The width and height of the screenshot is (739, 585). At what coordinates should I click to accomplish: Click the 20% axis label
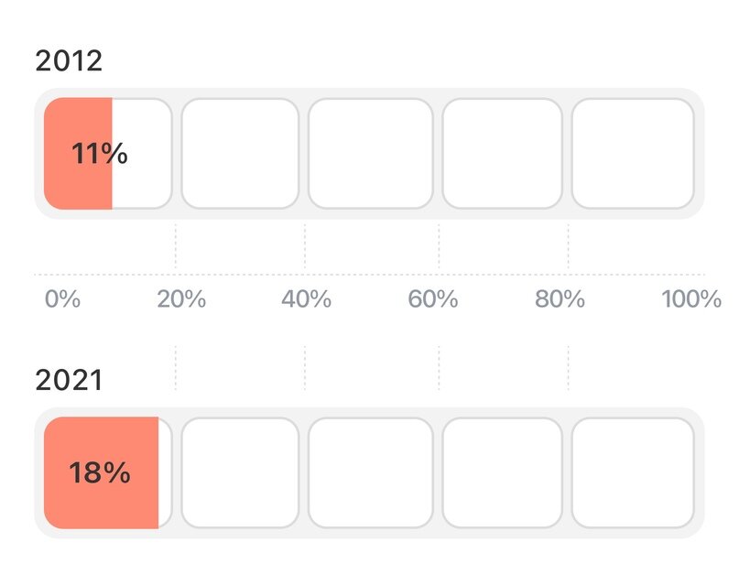[x=181, y=299]
